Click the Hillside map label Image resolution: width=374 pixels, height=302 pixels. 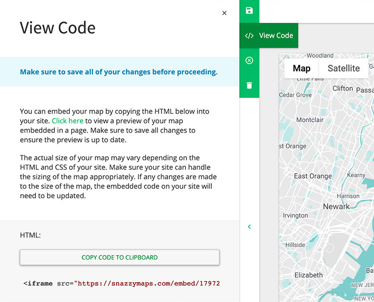[x=295, y=245]
